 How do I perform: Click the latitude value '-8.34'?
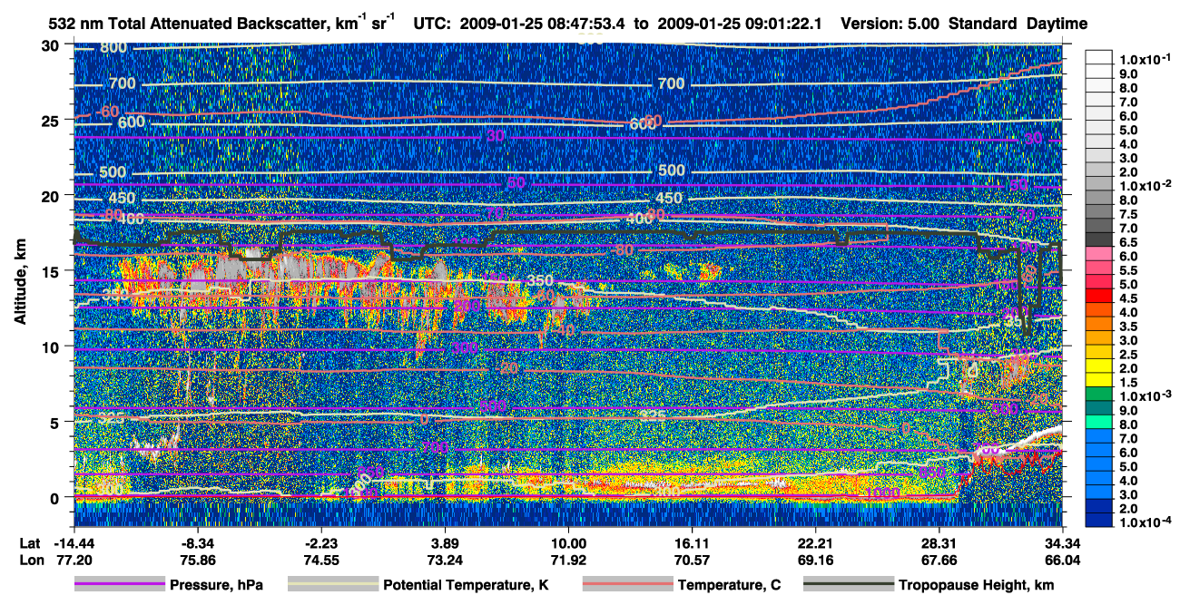[198, 543]
